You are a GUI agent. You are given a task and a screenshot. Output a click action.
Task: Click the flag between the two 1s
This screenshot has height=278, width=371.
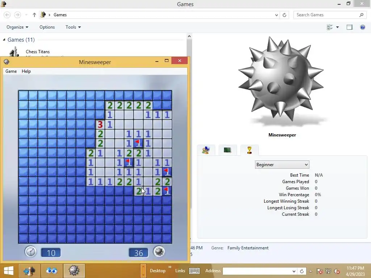138,143
